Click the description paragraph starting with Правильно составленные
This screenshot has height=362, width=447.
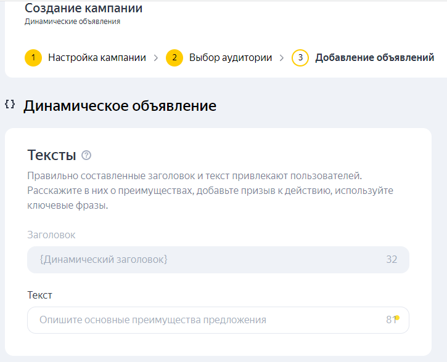pos(210,191)
